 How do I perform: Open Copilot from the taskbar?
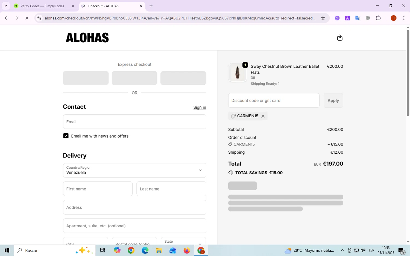[x=117, y=250]
